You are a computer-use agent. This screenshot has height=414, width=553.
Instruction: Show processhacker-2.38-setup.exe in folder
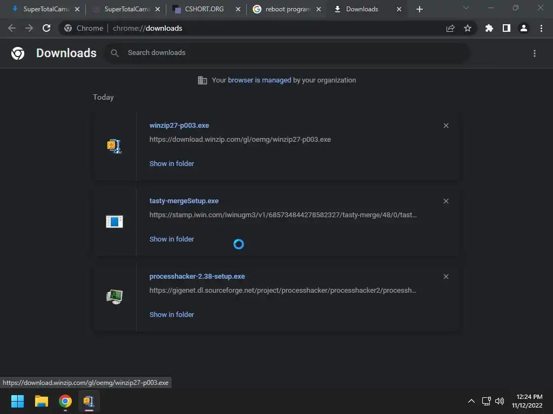(172, 314)
